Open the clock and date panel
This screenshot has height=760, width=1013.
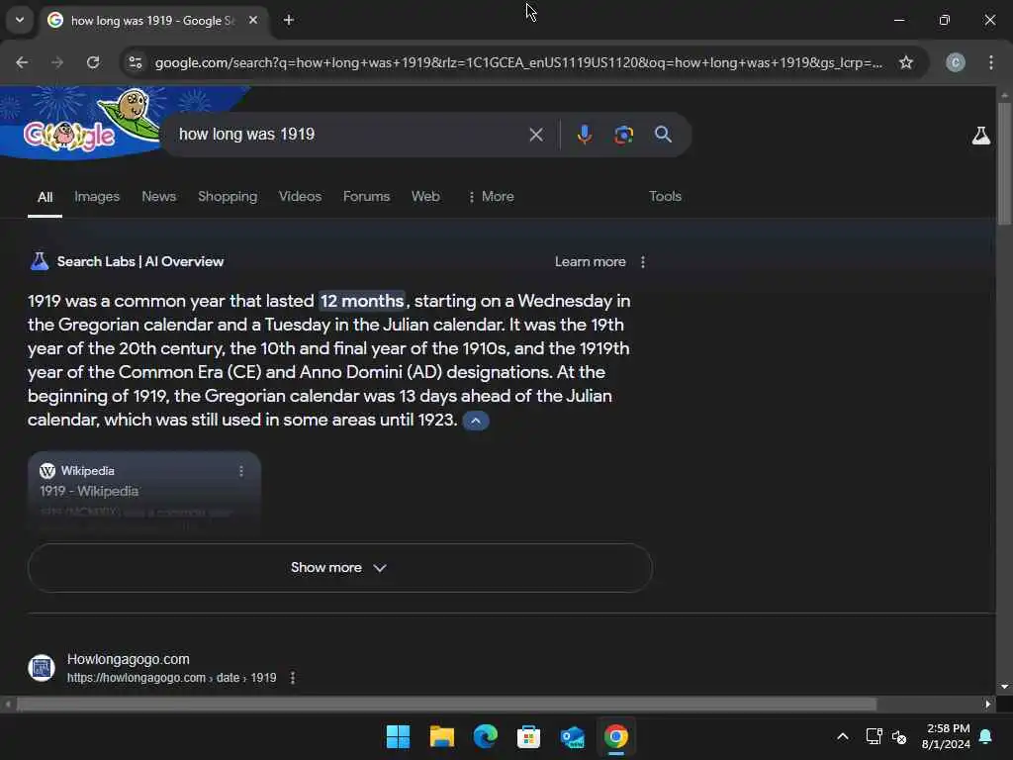click(x=946, y=736)
